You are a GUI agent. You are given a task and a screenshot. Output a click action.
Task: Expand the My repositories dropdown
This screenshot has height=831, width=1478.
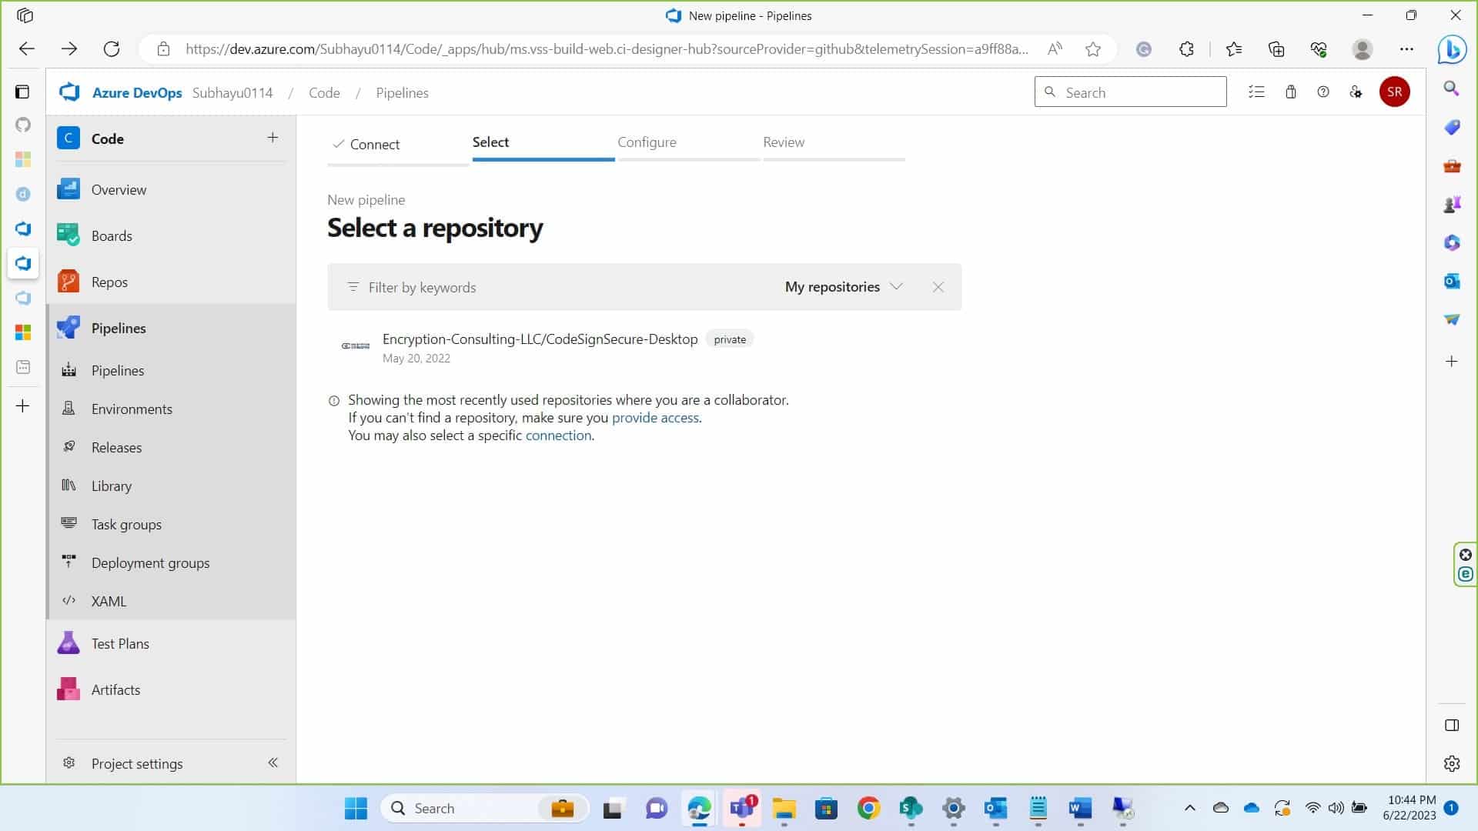coord(843,287)
